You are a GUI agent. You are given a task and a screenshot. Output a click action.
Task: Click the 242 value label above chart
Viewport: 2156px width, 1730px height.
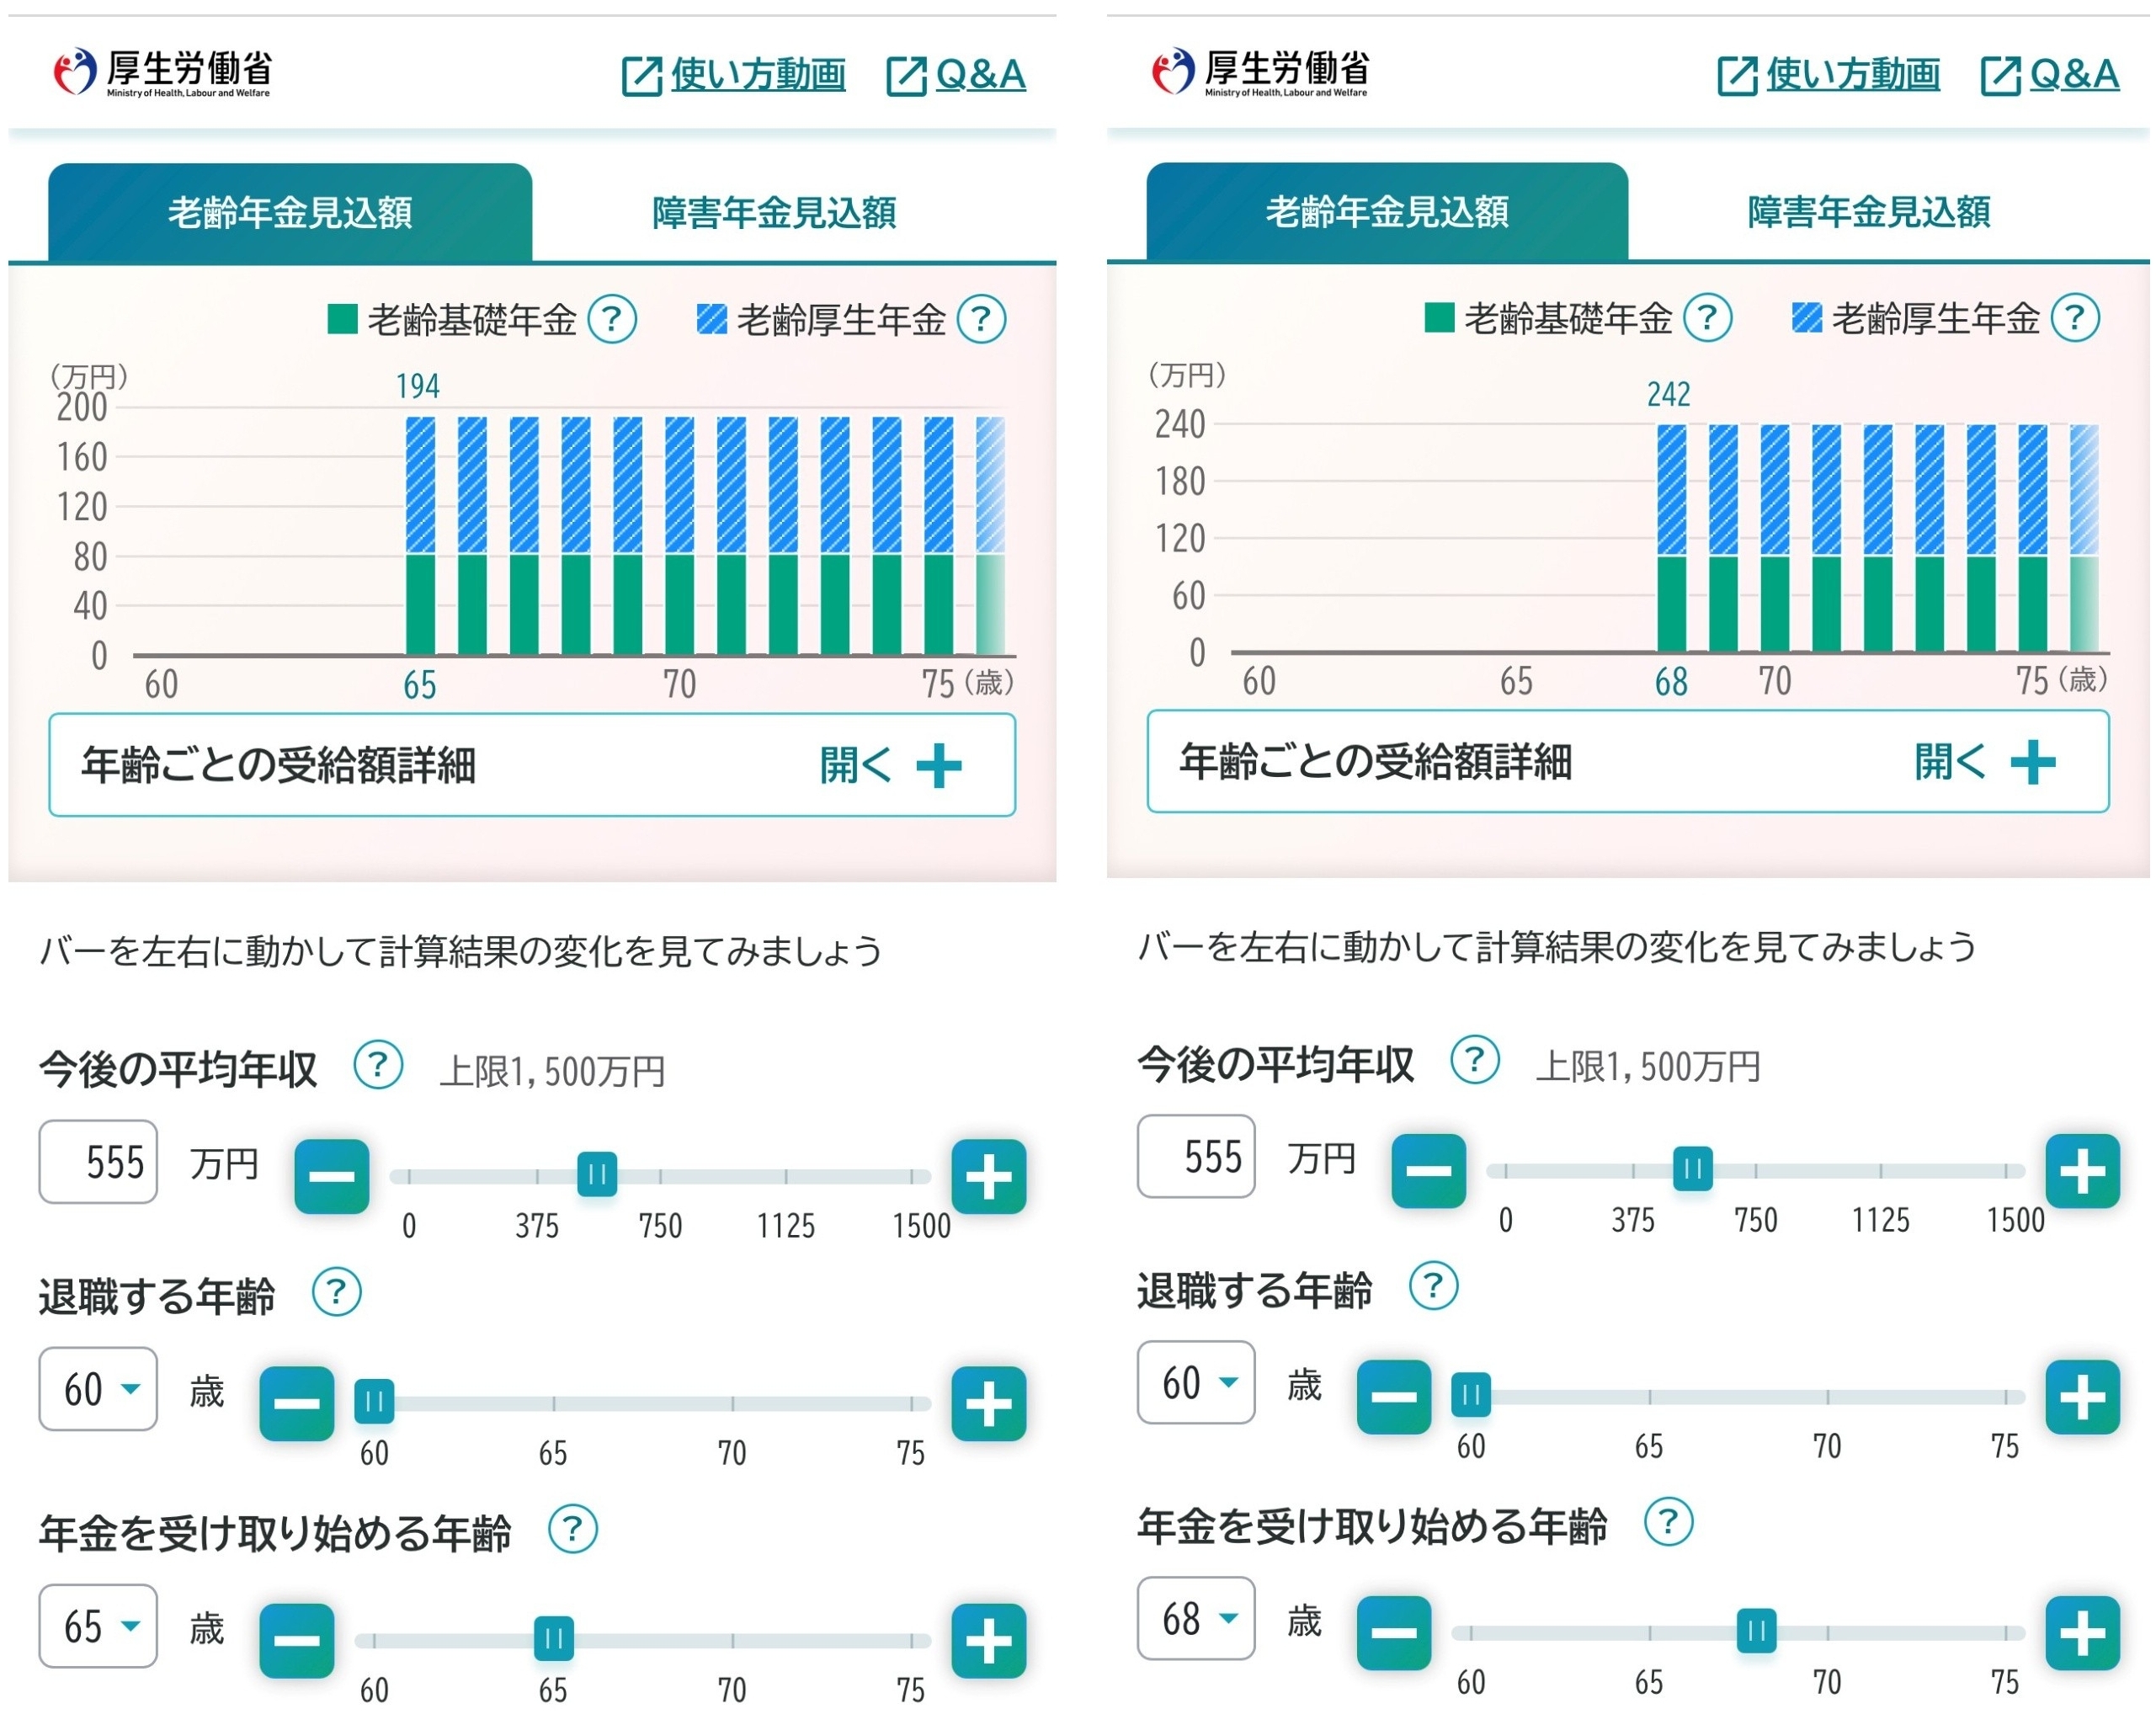click(x=1669, y=394)
